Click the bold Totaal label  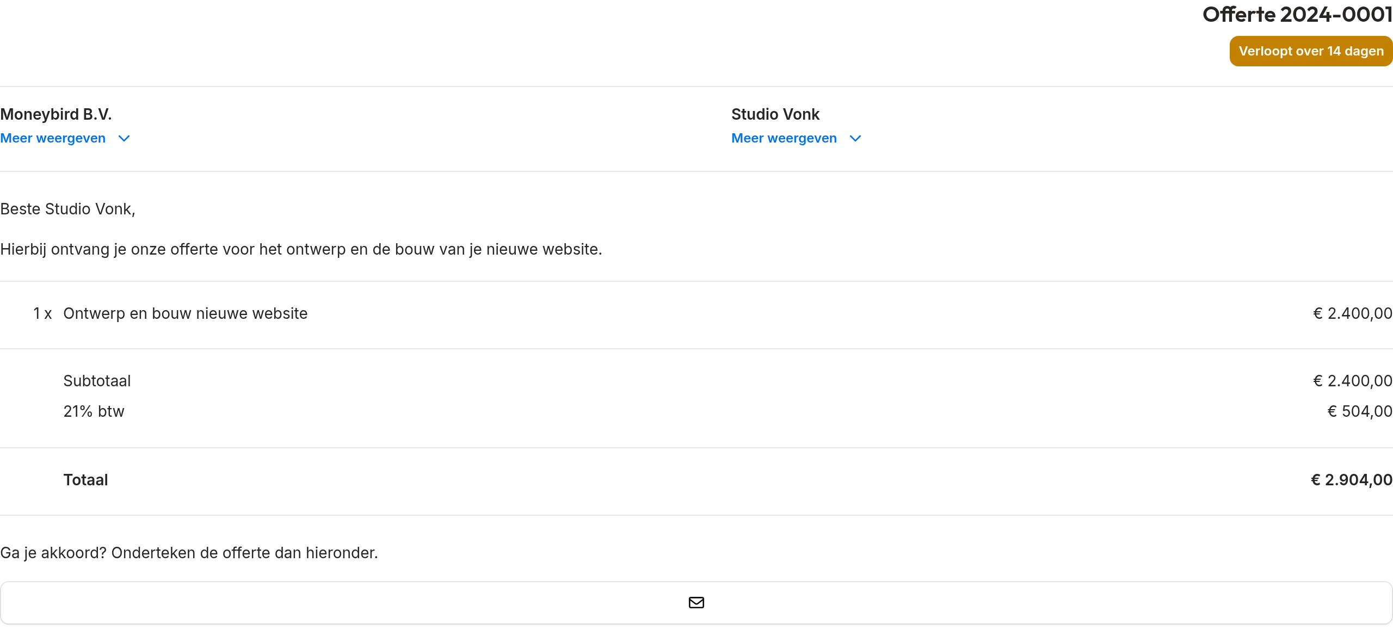click(x=85, y=480)
